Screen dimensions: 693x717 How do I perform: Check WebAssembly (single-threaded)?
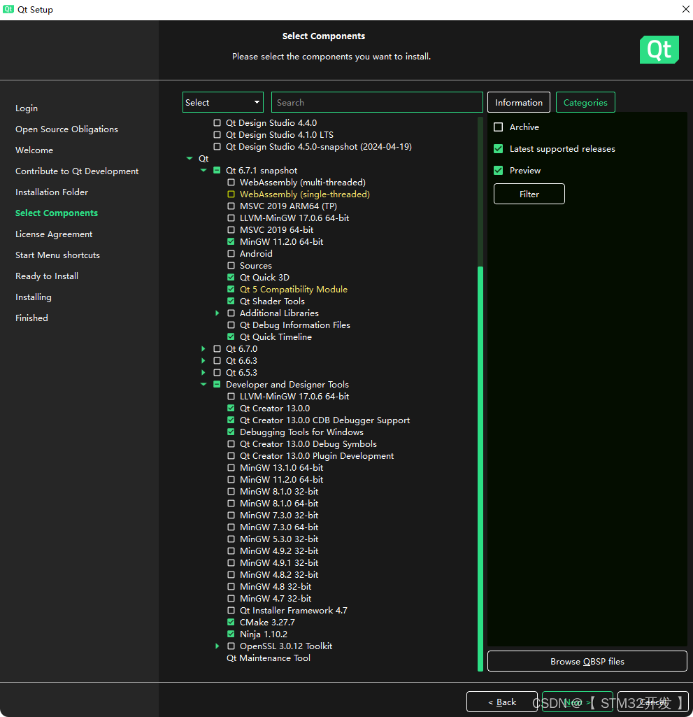coord(231,194)
